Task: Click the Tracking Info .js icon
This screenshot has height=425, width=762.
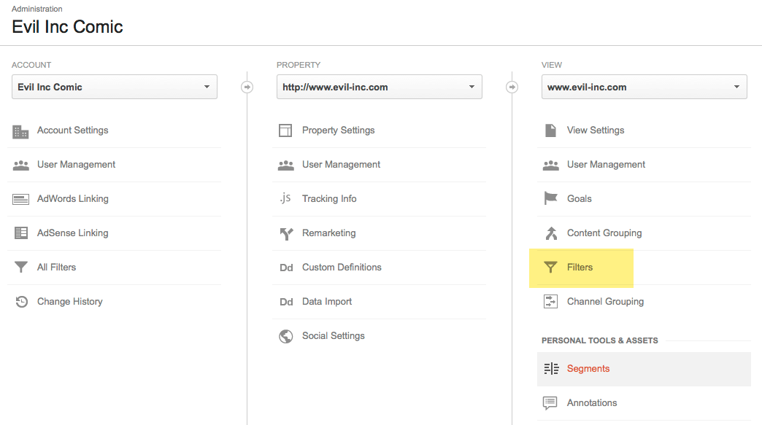Action: [x=285, y=198]
